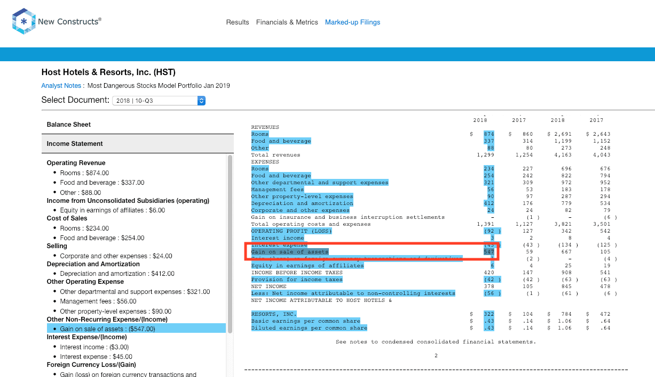Open Marked-up Filings page
655x377 pixels.
(x=353, y=22)
